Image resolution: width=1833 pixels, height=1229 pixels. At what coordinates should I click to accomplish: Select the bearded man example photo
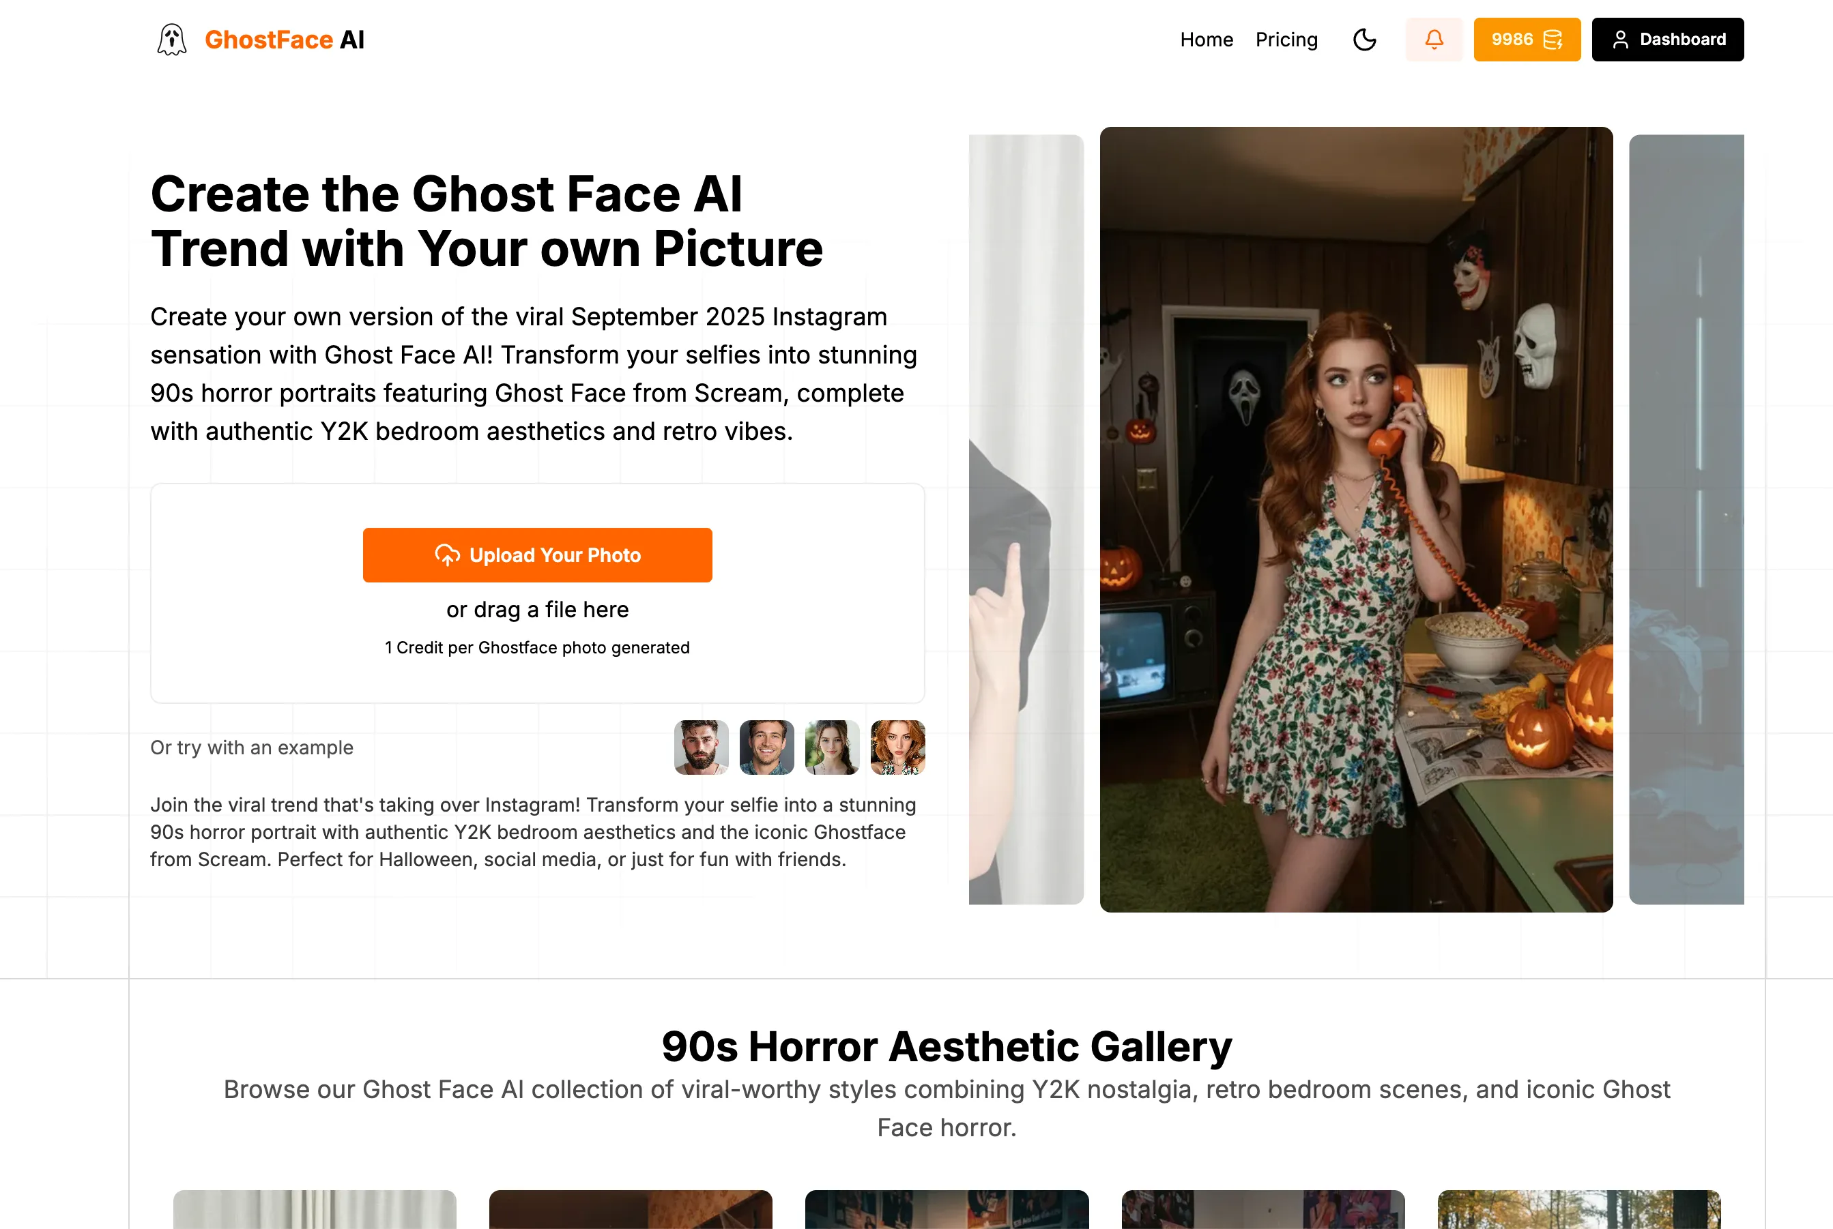coord(702,747)
